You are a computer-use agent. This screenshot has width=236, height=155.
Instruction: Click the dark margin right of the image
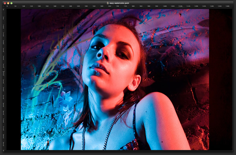(x=221, y=79)
